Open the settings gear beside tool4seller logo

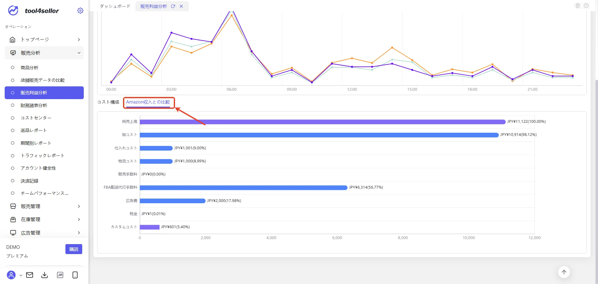point(80,11)
